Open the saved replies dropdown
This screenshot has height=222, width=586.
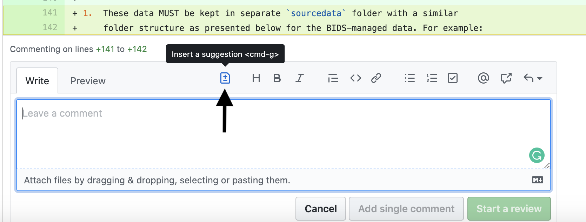(533, 78)
